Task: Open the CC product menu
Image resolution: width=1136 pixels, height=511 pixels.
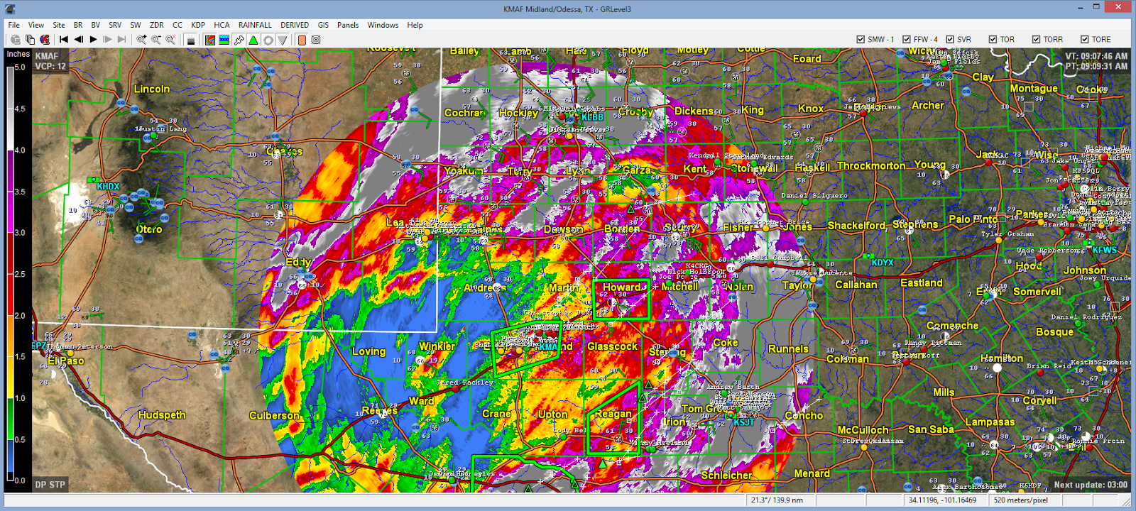Action: coord(177,25)
